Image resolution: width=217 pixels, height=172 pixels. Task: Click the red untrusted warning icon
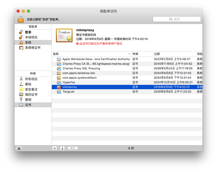pyautogui.click(x=77, y=44)
